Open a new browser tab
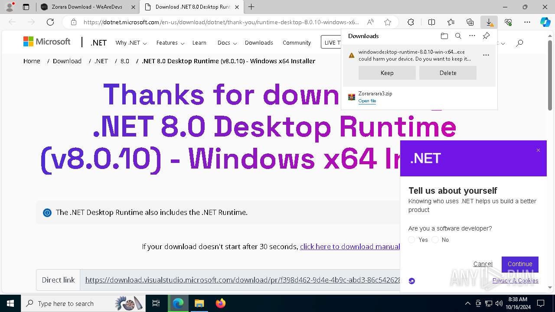 pyautogui.click(x=251, y=7)
